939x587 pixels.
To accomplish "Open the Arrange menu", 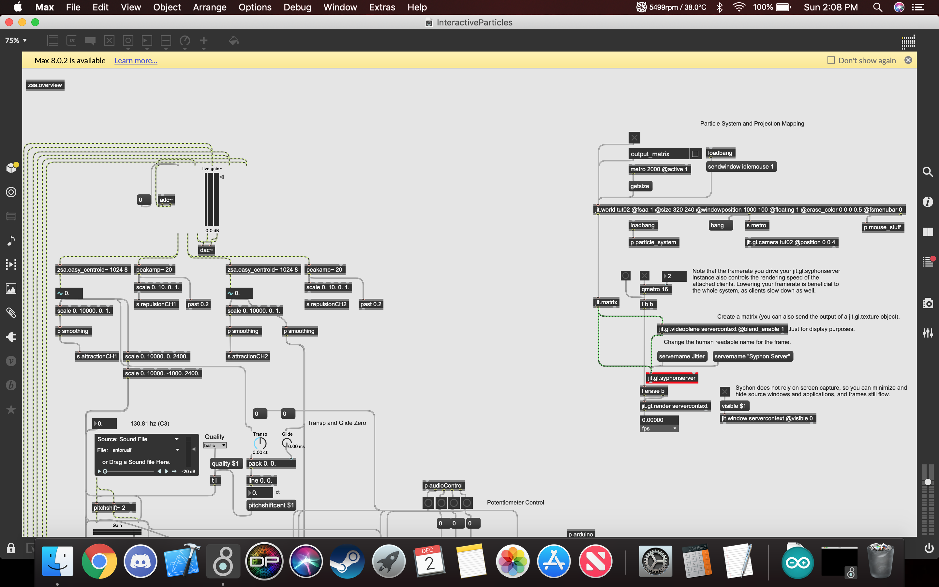I will coord(210,7).
